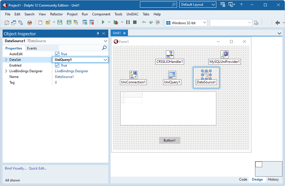The height and width of the screenshot is (186, 285).
Task: Click the Run Until Return icon
Action: click(x=158, y=22)
